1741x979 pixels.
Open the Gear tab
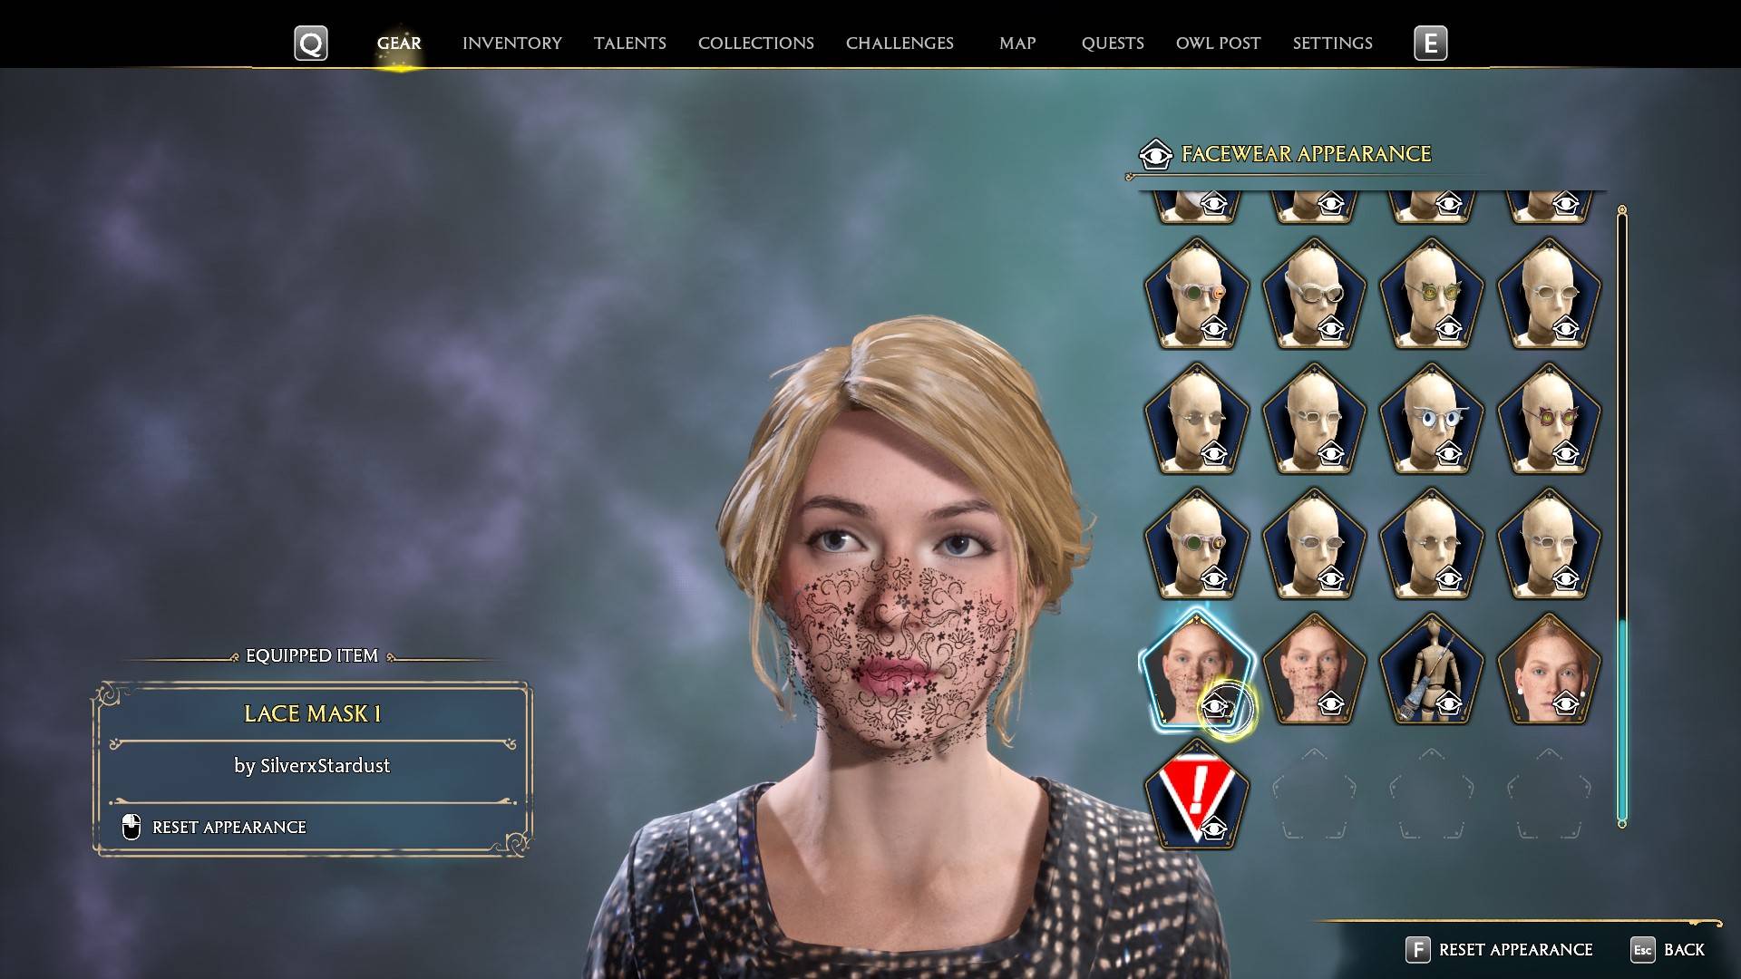pos(399,44)
